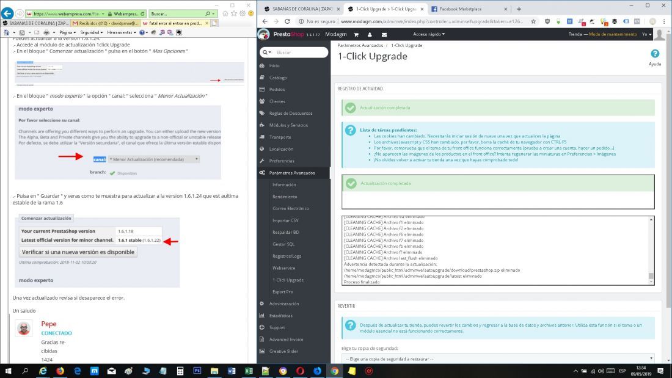The height and width of the screenshot is (378, 672).
Task: Open Opera from taskbar
Action: click(x=300, y=371)
